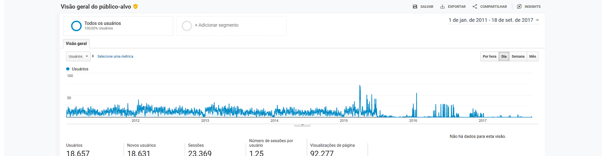Click the 2014 x-axis label
The height and width of the screenshot is (156, 602).
(x=274, y=120)
